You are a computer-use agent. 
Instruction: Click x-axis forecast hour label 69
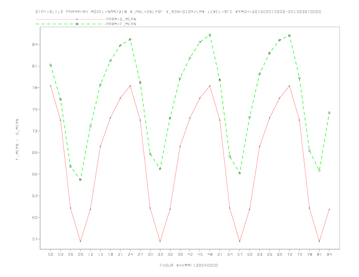click(x=280, y=254)
